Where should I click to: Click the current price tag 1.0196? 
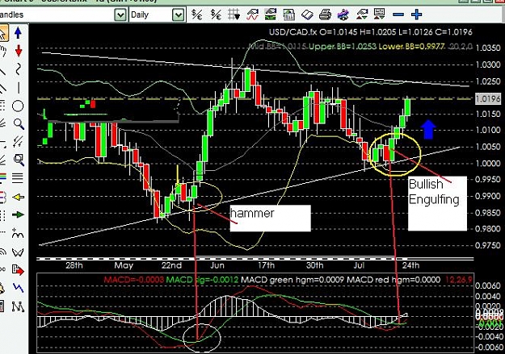tap(488, 98)
